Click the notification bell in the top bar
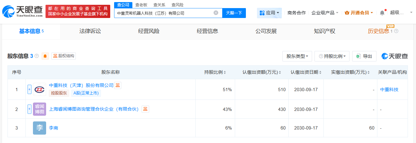This screenshot has height=143, width=416. (382, 13)
